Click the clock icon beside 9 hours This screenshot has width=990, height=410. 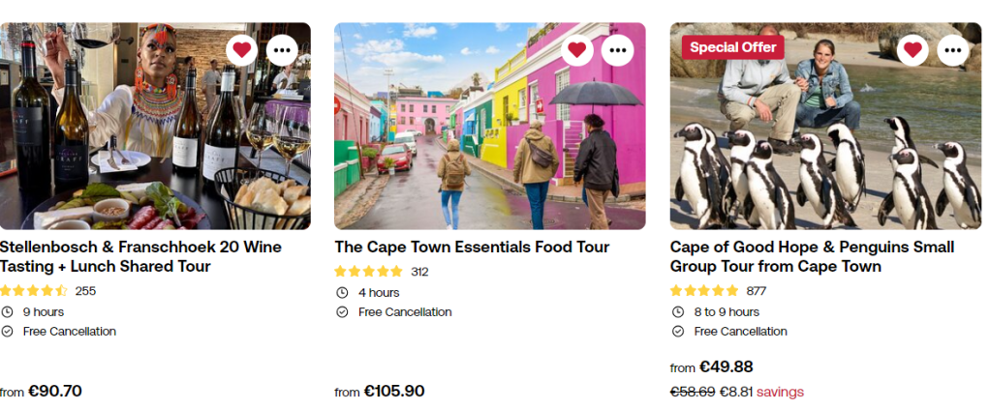pyautogui.click(x=7, y=311)
